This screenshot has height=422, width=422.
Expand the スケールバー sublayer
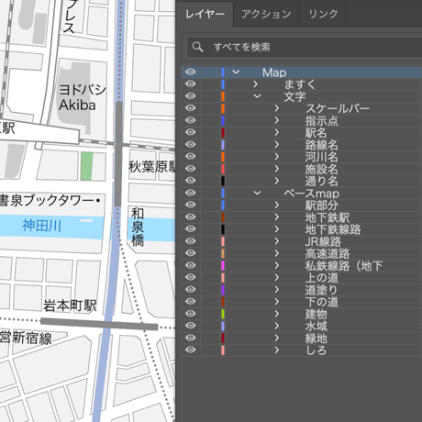tap(277, 108)
